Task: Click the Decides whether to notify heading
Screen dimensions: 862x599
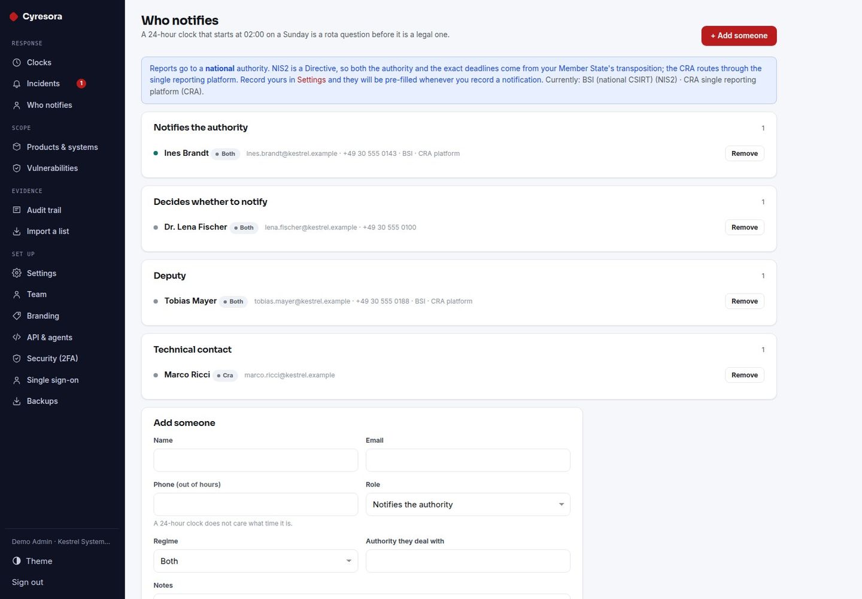Action: click(210, 202)
